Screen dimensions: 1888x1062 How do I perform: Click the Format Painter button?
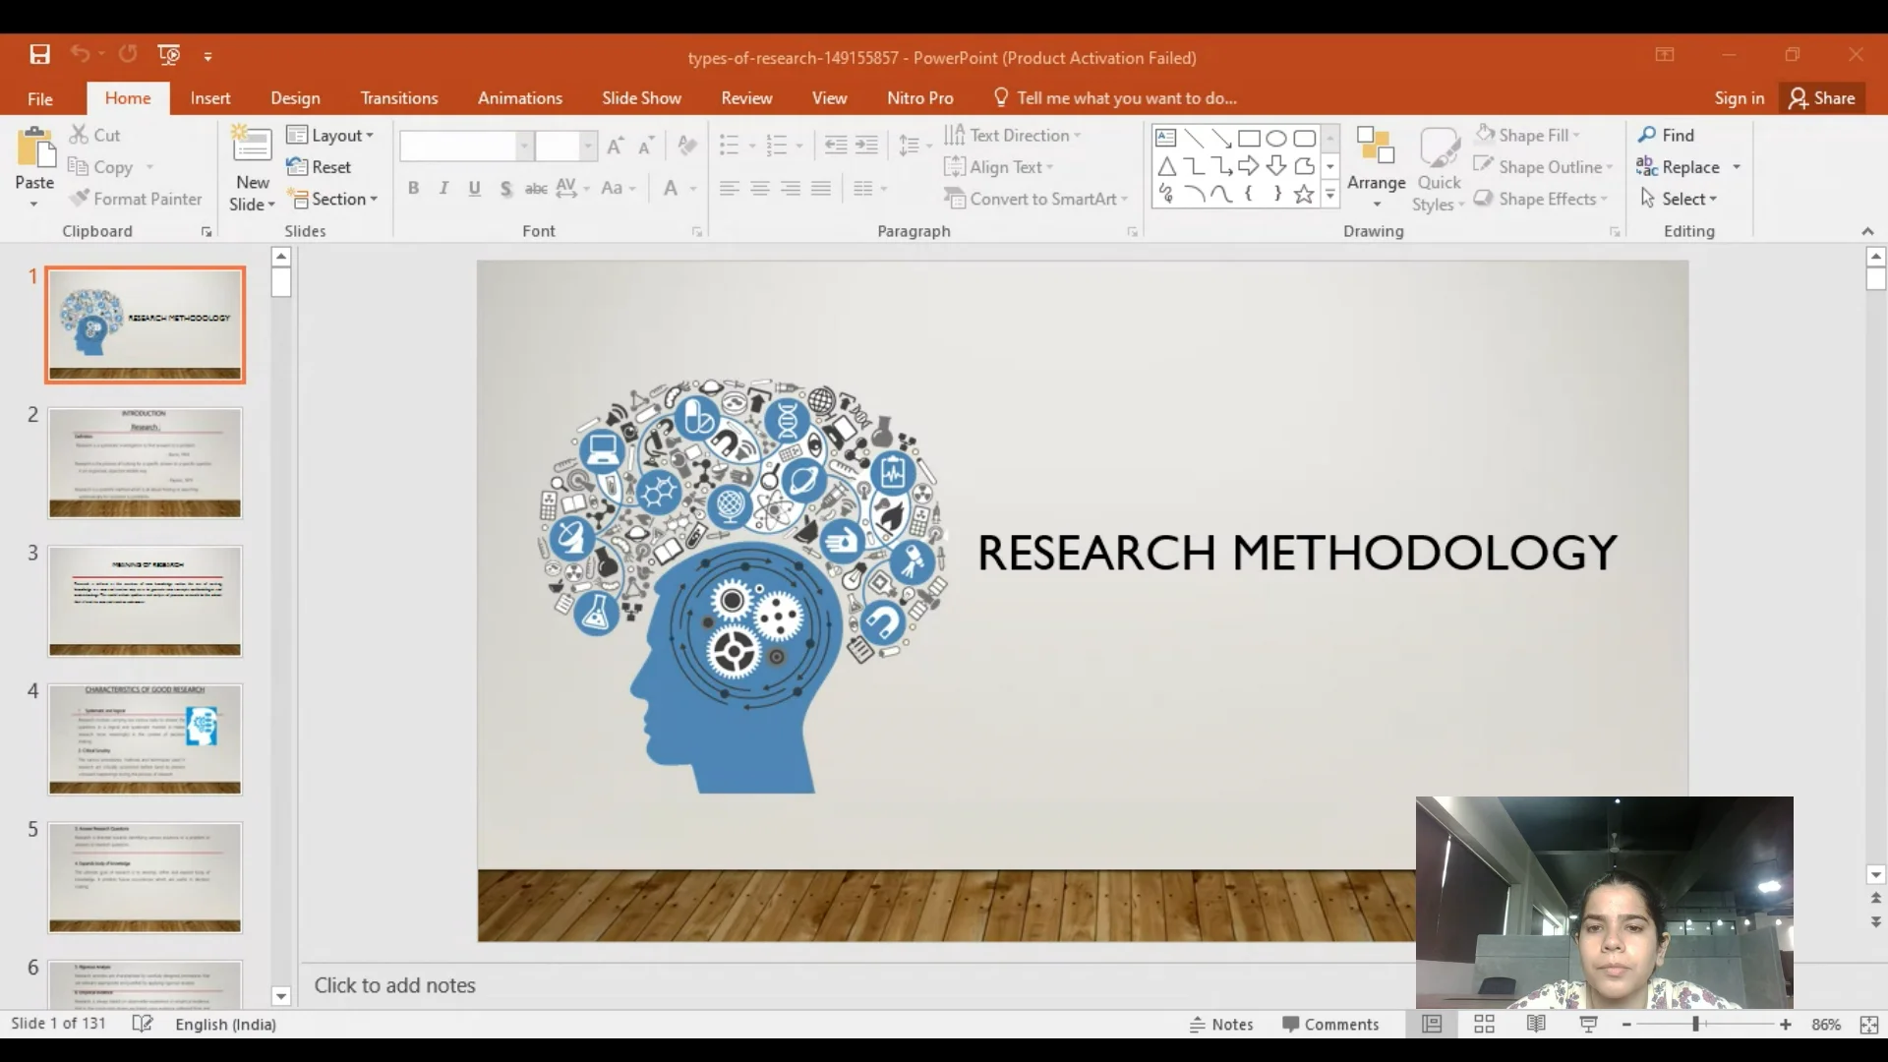click(x=136, y=199)
